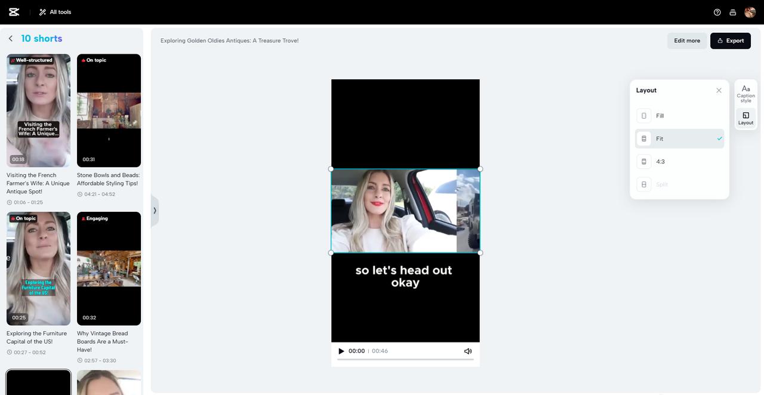The image size is (764, 395).
Task: Select the Fit layout option
Action: pos(680,138)
